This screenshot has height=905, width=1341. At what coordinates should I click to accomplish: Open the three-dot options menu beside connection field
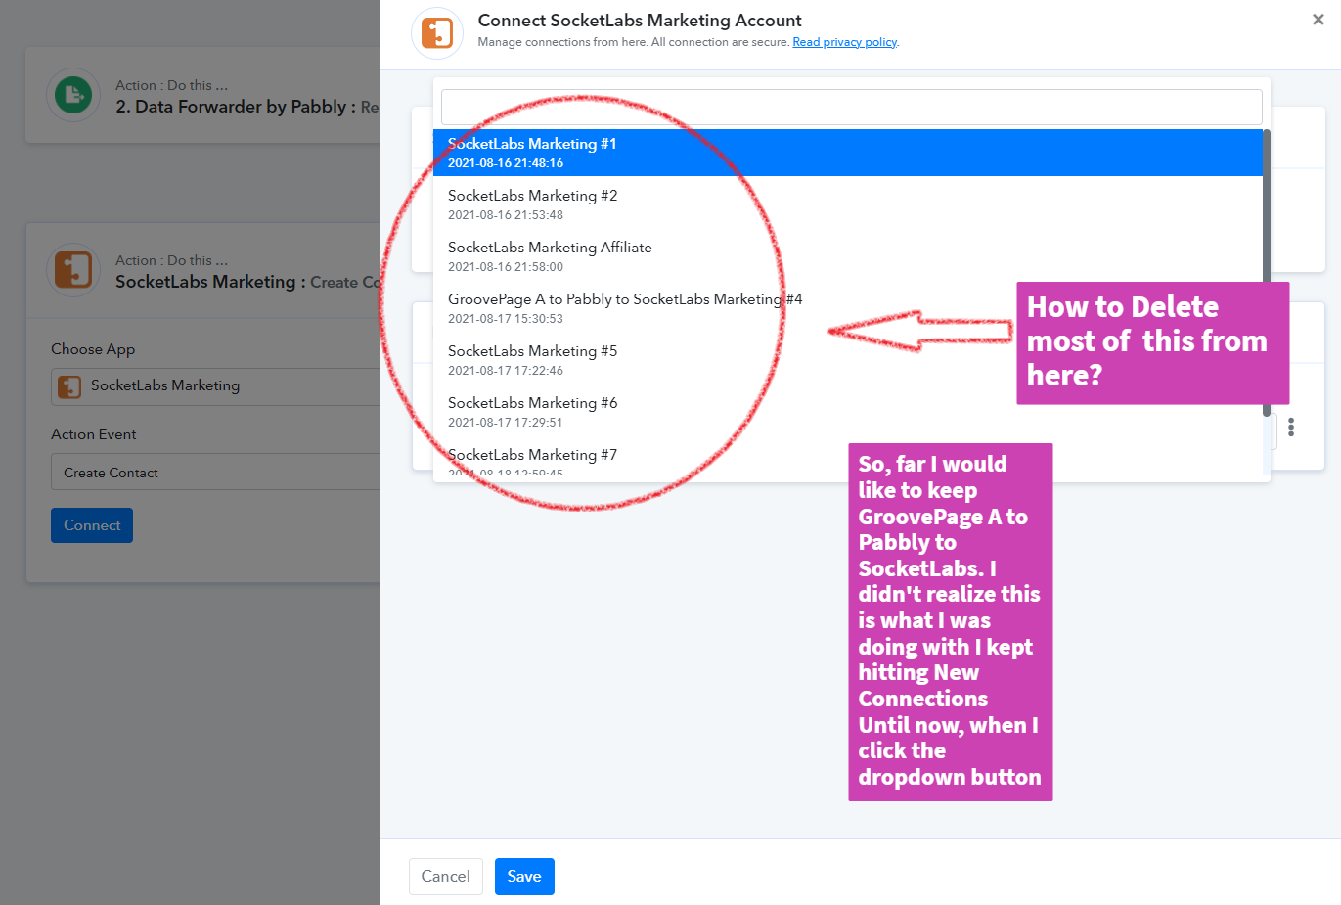coord(1291,428)
